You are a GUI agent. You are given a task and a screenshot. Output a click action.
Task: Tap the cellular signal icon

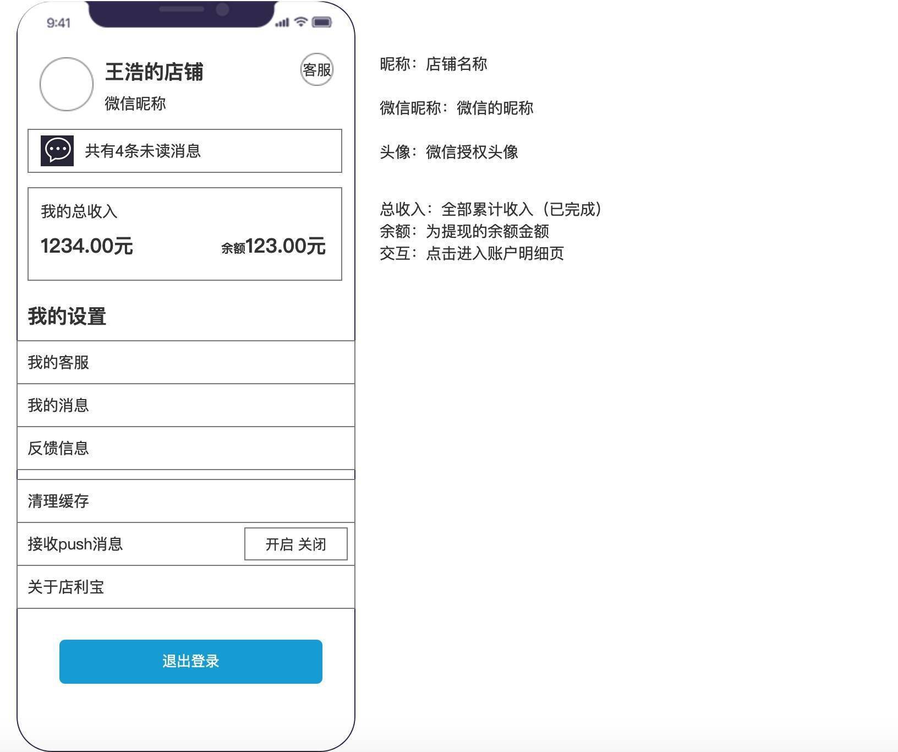tap(282, 23)
